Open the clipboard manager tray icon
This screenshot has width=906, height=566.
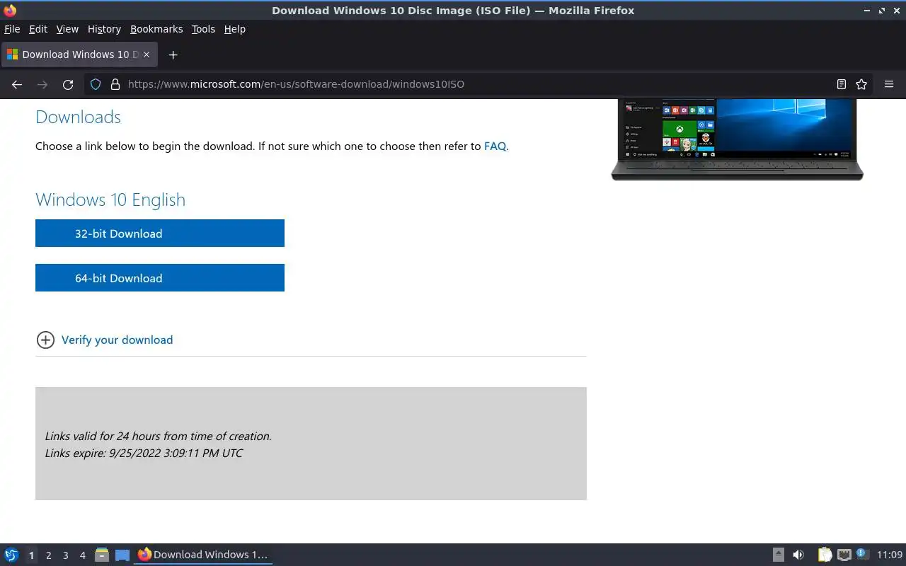825,555
